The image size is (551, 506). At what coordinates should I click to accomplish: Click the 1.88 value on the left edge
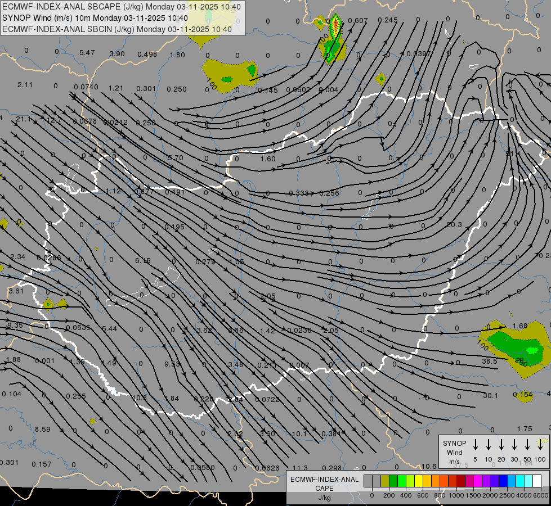pos(14,360)
